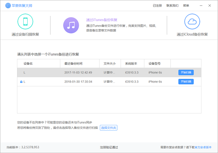Switch to 通过iCloud备份恢复 tab label
Viewport: 218px width, 153px height.
[x=192, y=34]
